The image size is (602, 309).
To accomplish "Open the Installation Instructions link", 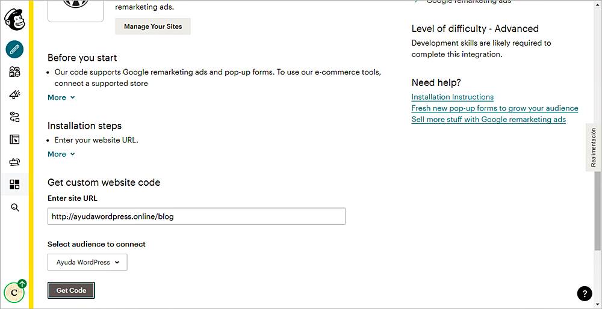I will 452,97.
